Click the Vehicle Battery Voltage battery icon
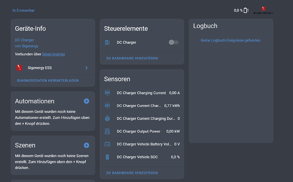 [107, 144]
